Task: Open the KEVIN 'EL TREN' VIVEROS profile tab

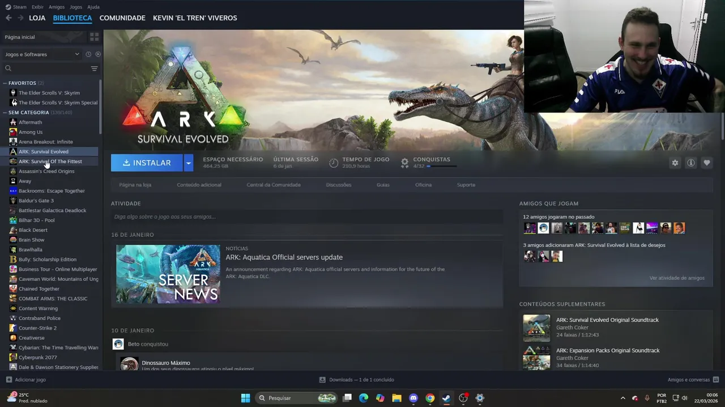Action: click(195, 18)
